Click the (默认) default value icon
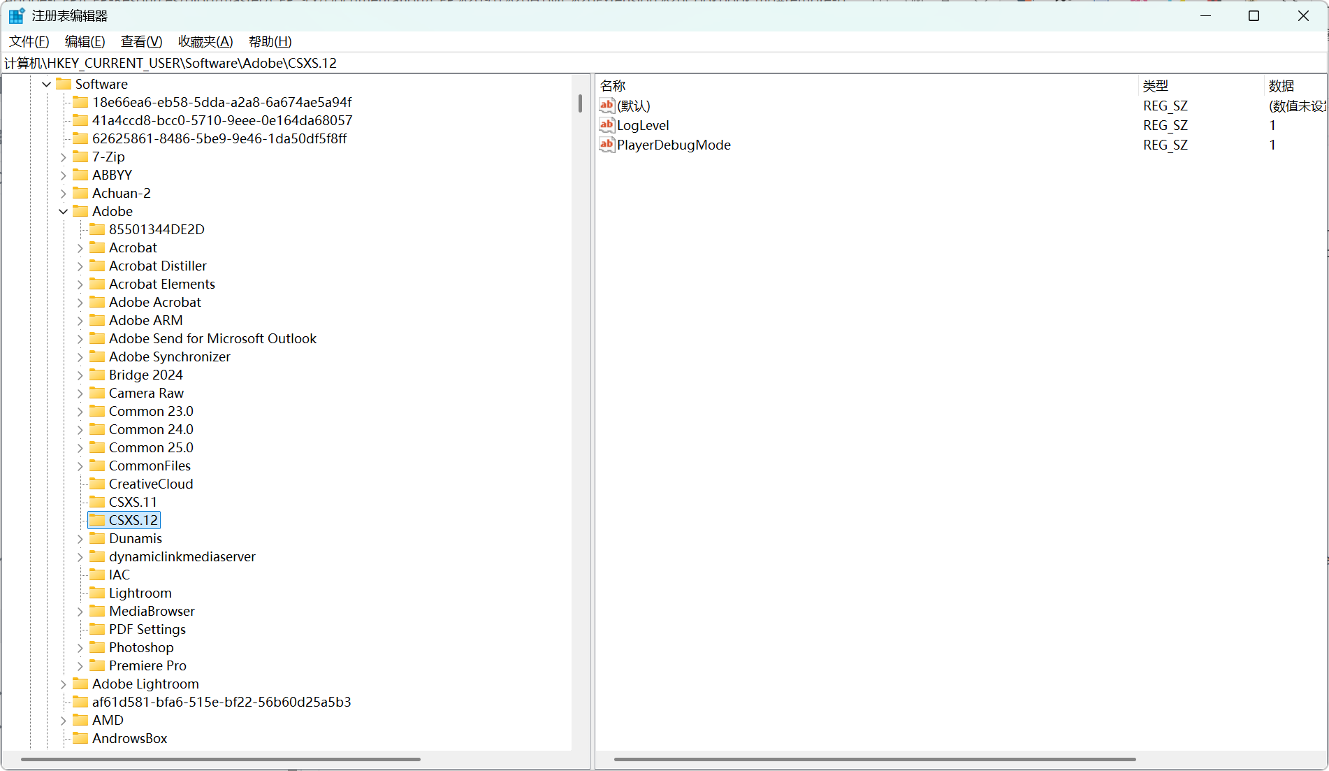Image resolution: width=1329 pixels, height=771 pixels. (x=607, y=106)
